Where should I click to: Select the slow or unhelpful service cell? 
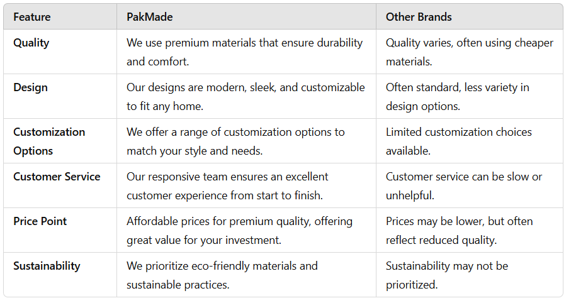click(x=463, y=186)
